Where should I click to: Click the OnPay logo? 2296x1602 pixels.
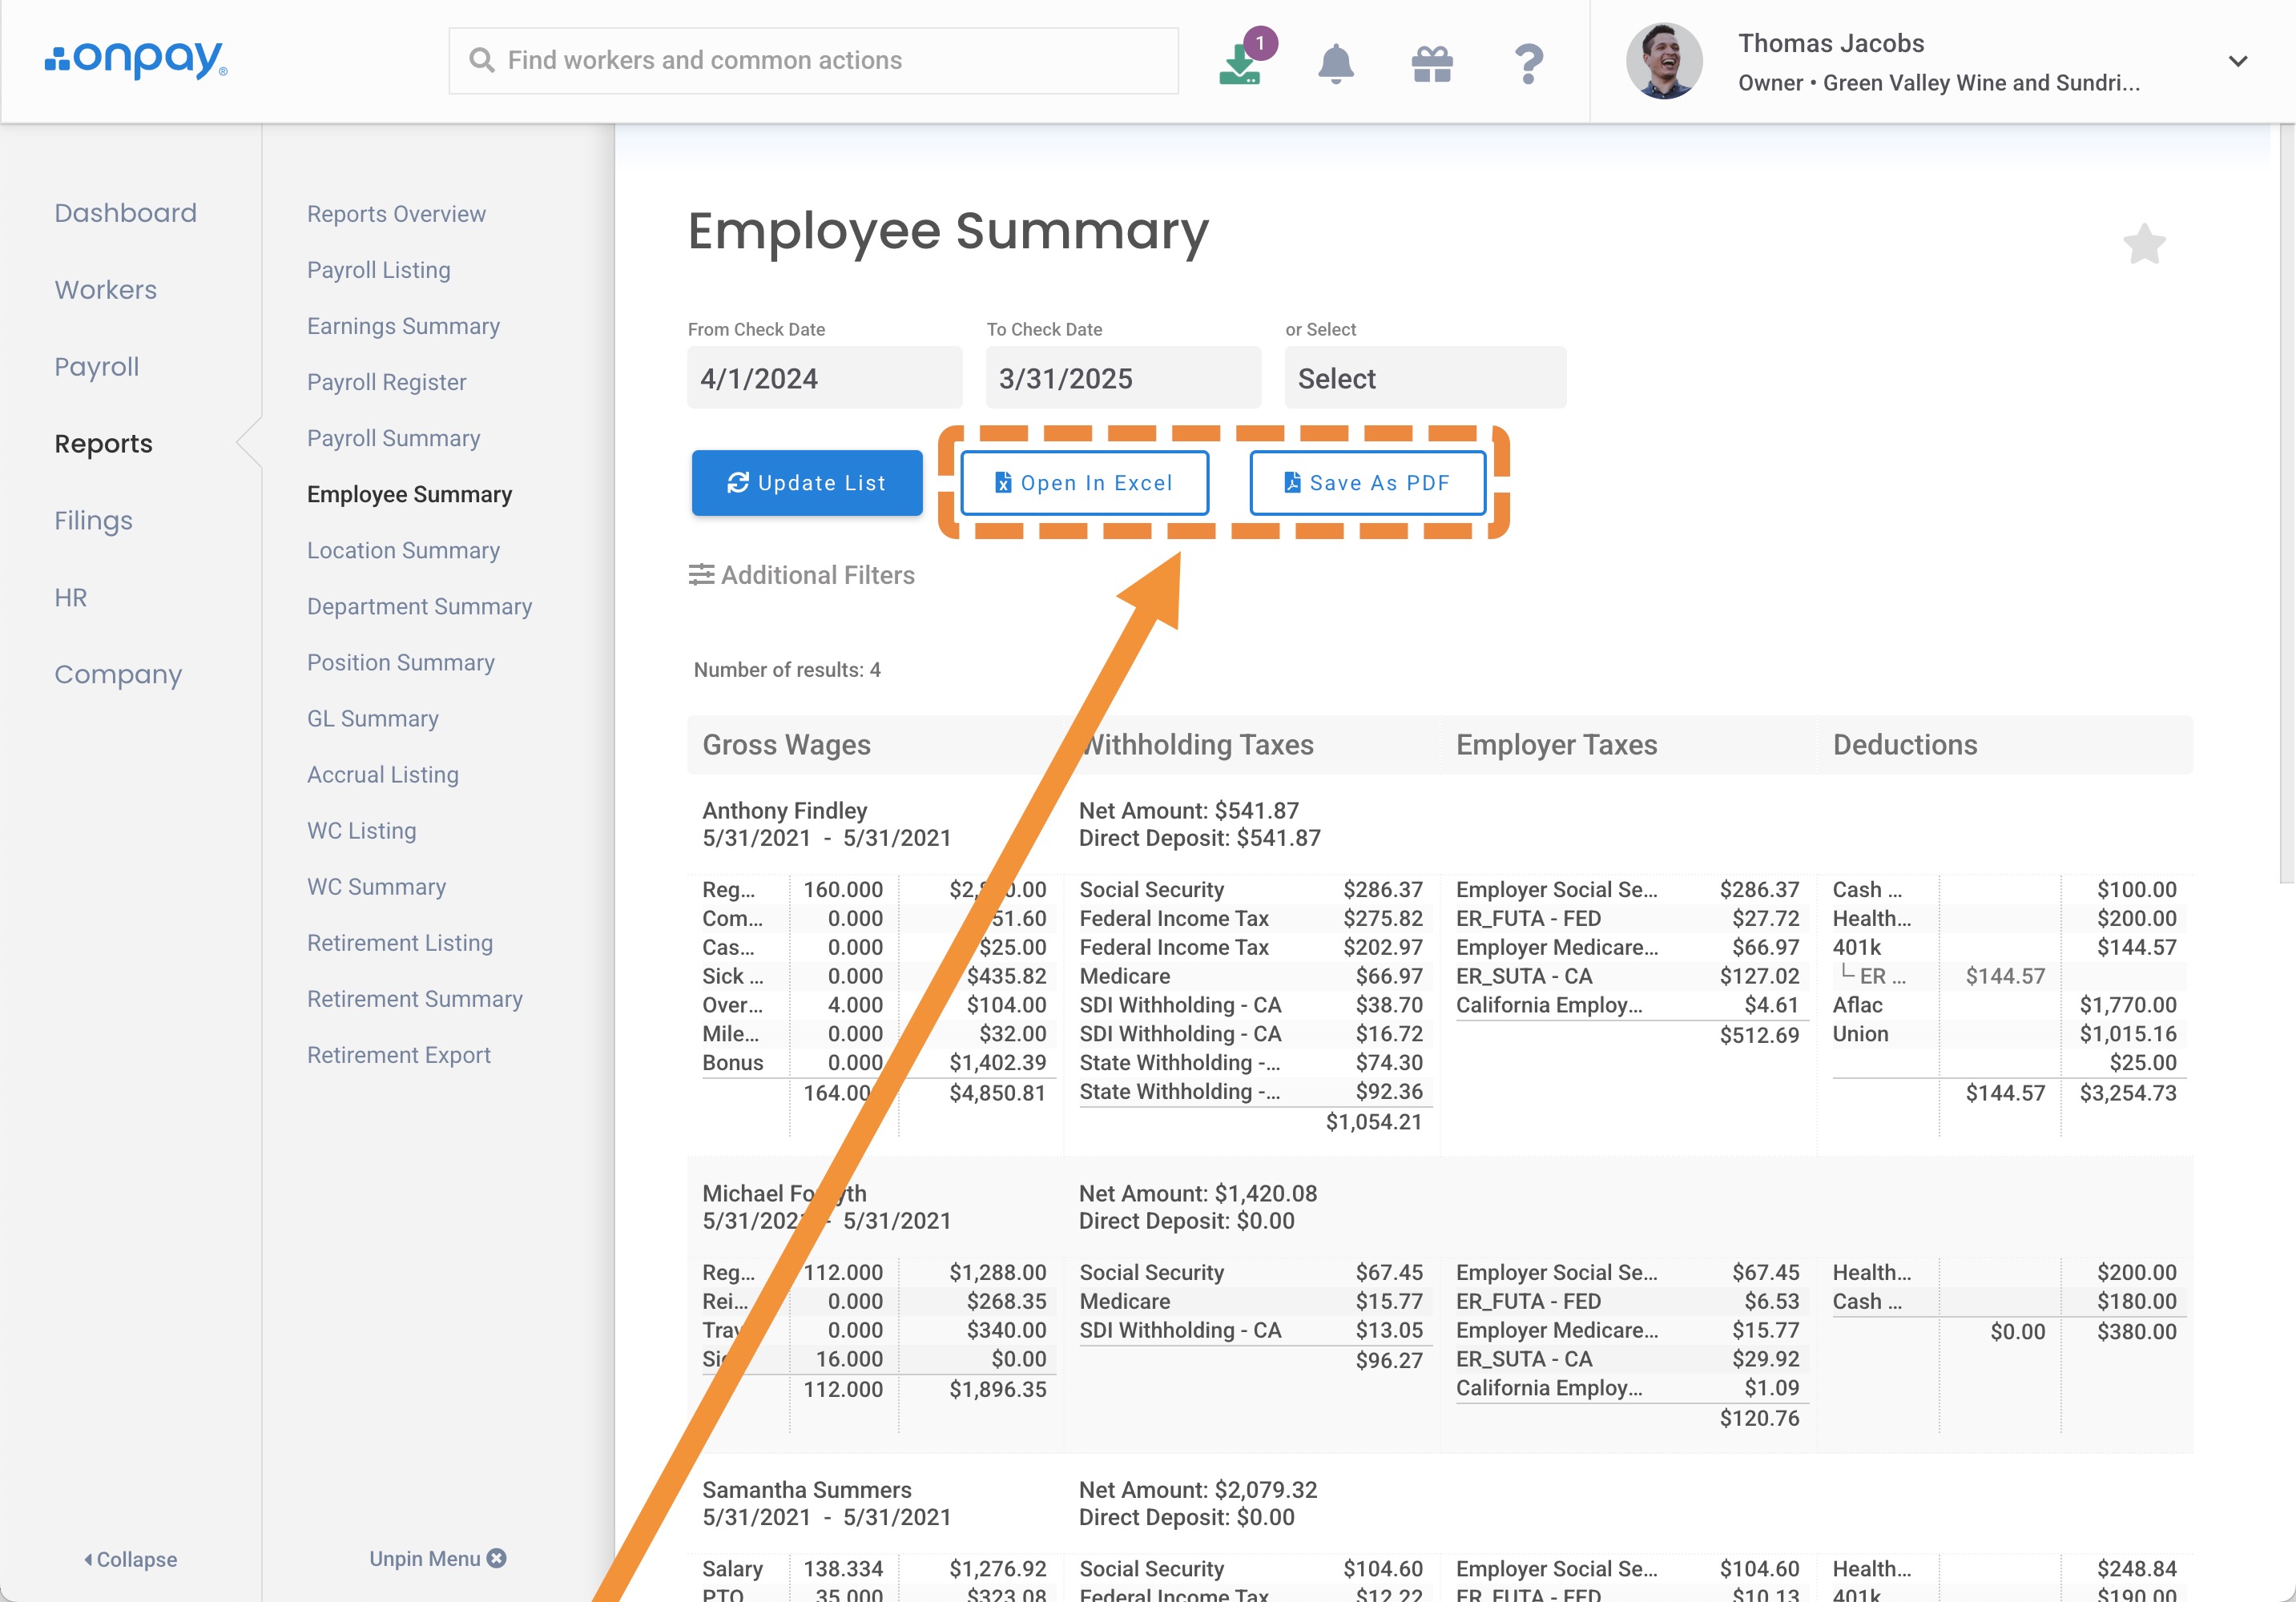pyautogui.click(x=136, y=60)
